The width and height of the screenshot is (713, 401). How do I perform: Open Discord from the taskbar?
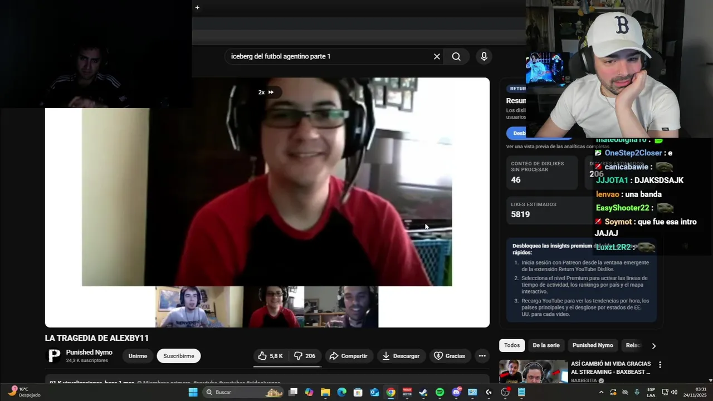pyautogui.click(x=456, y=392)
